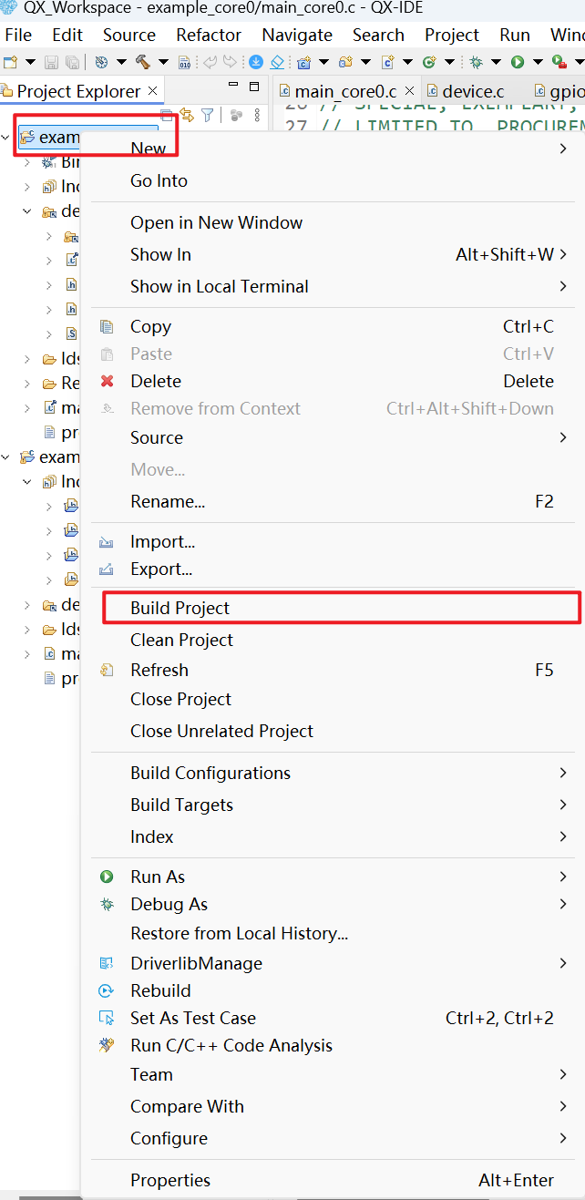Expand the Build Configurations submenu arrow

[x=563, y=773]
